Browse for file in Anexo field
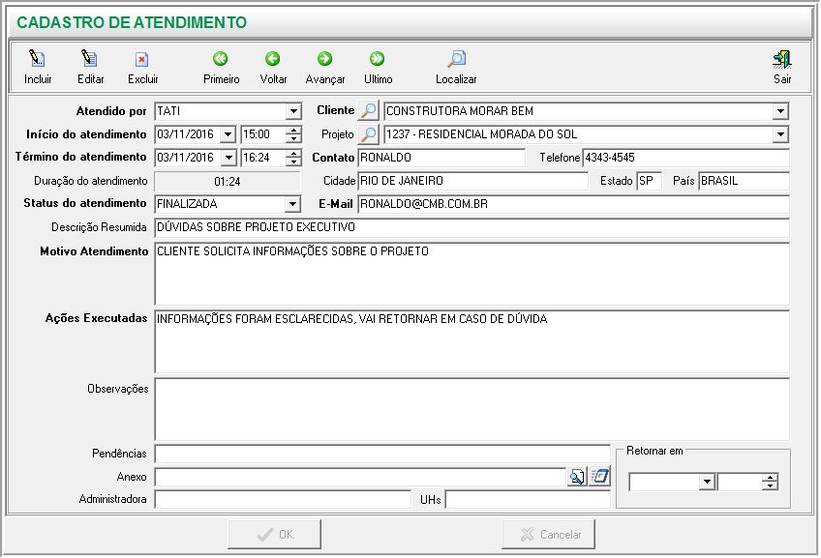821x558 pixels. tap(577, 477)
